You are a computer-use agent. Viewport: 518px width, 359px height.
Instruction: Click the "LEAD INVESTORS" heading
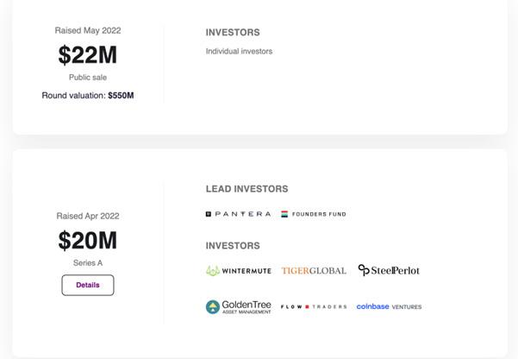coord(247,189)
